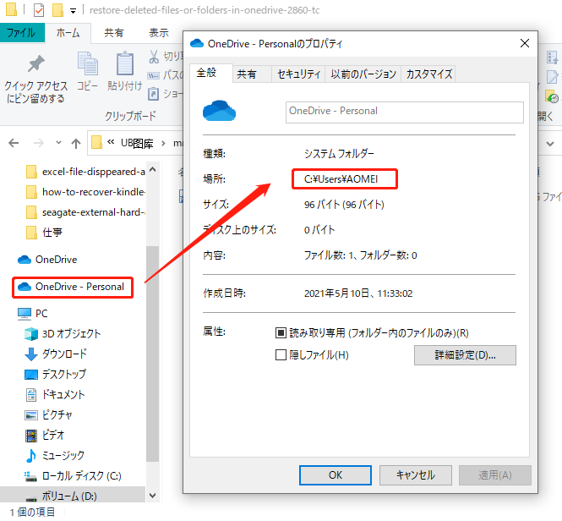This screenshot has width=562, height=521.
Task: Select OneDrive - Personal in navigation pane
Action: click(x=73, y=287)
